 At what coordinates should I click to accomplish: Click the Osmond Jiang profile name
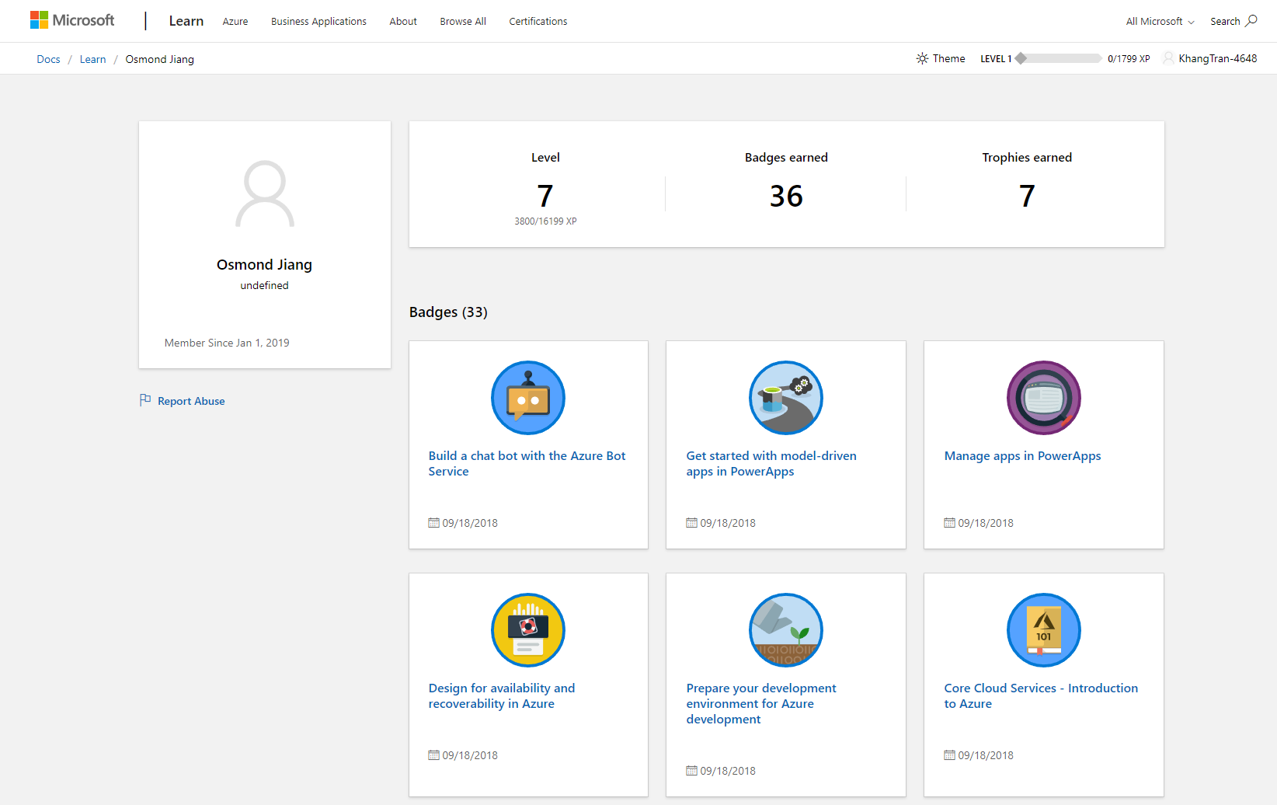pos(264,265)
